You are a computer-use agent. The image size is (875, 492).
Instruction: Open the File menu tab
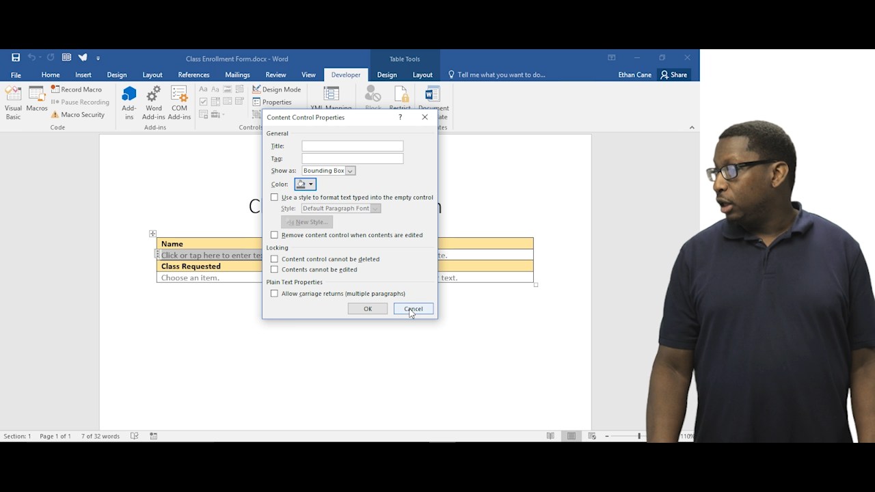pyautogui.click(x=16, y=74)
